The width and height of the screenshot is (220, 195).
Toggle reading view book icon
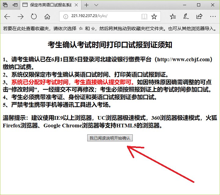[x=144, y=16]
